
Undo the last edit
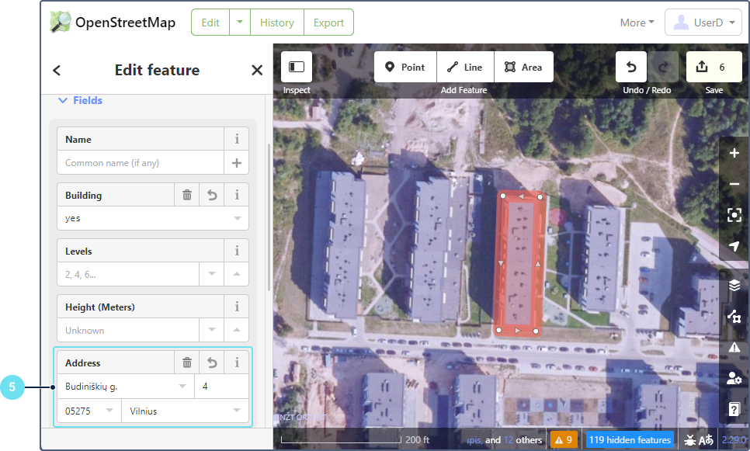point(631,68)
